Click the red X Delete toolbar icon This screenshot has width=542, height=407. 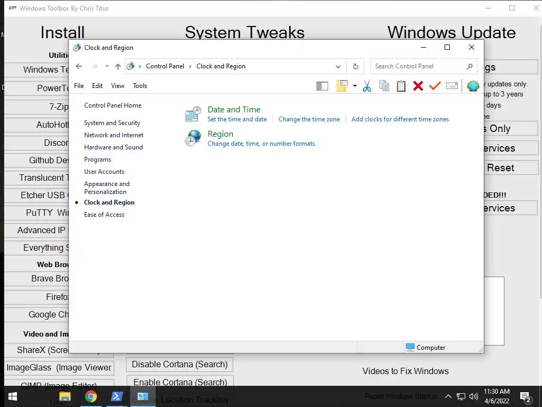[x=418, y=86]
